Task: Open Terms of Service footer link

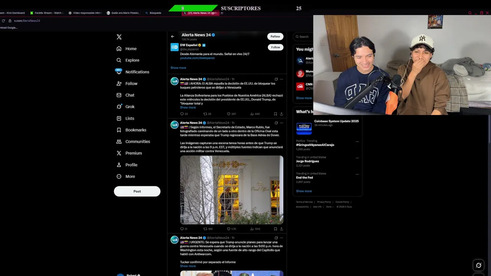Action: click(x=304, y=202)
